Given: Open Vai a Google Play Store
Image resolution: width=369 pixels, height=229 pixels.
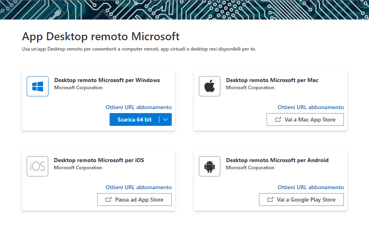Looking at the screenshot, I should (301, 200).
